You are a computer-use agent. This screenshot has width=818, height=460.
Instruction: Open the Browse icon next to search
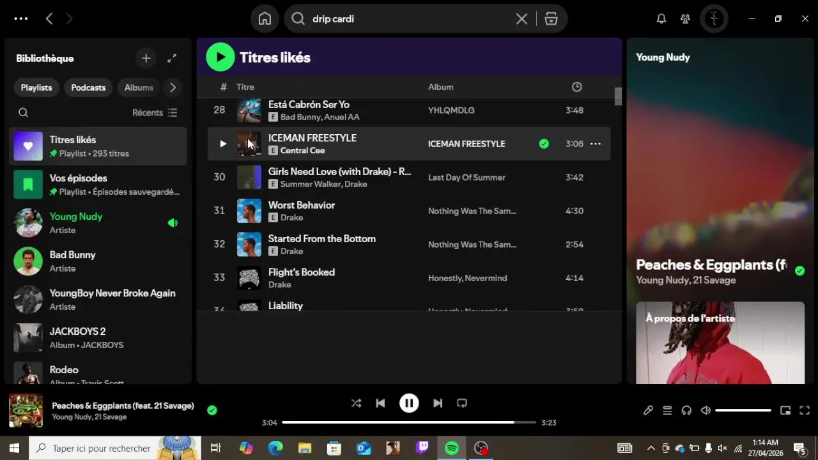coord(551,19)
